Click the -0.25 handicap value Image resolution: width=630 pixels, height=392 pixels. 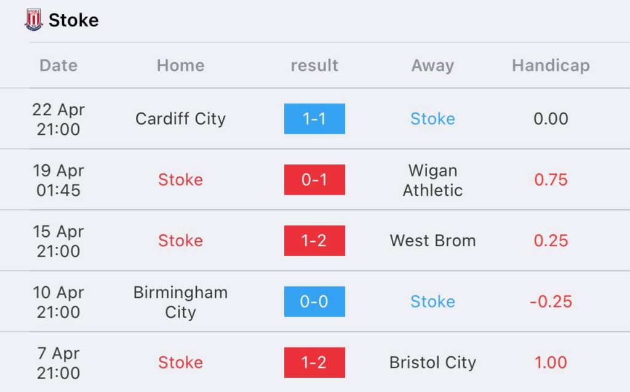point(551,302)
